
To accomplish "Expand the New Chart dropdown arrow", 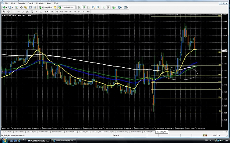I will click(x=6, y=7).
